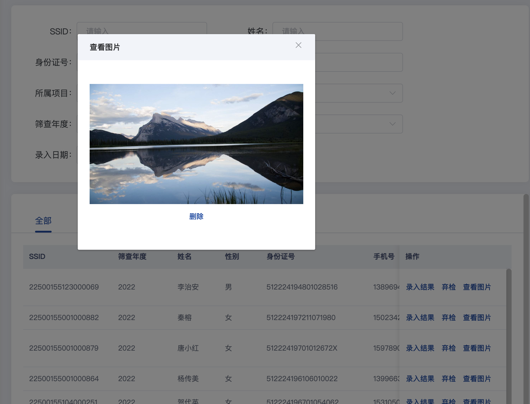This screenshot has height=404, width=530.
Task: Click the SSID input field
Action: pos(142,28)
